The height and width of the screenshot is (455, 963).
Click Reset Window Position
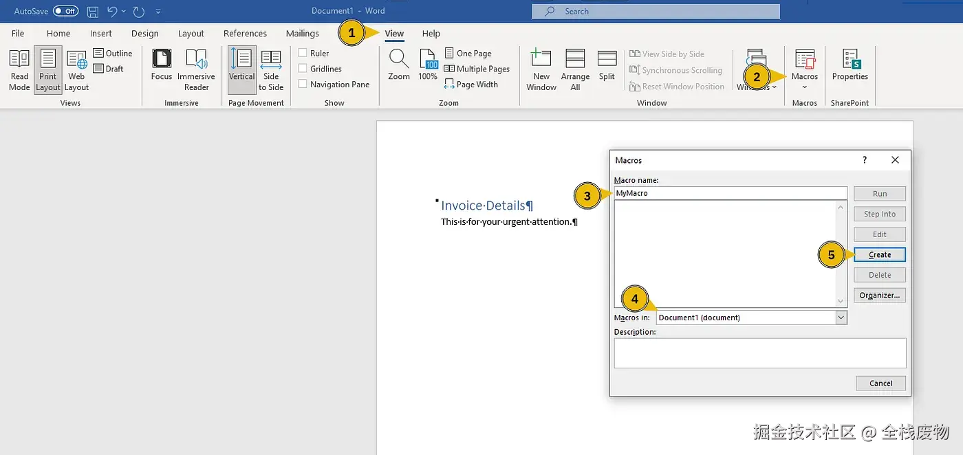tap(677, 87)
